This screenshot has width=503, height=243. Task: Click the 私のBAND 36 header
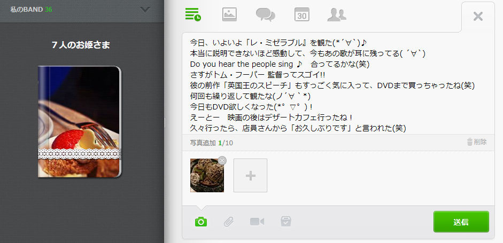(x=31, y=10)
